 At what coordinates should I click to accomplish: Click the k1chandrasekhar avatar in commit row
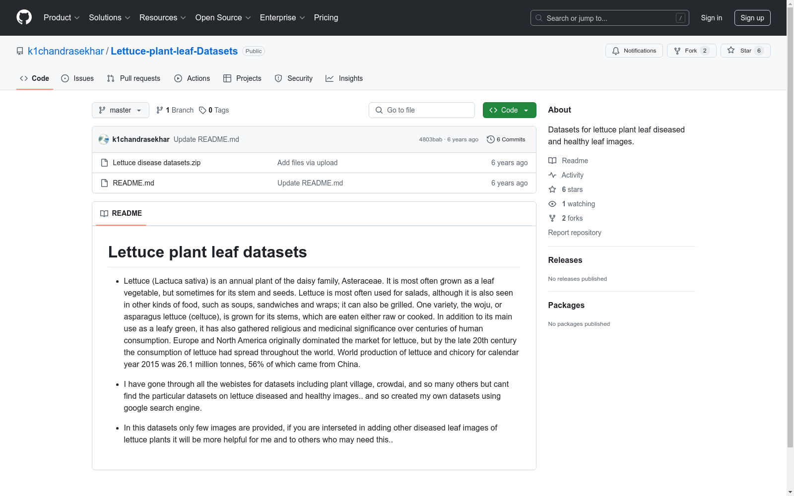(x=104, y=139)
